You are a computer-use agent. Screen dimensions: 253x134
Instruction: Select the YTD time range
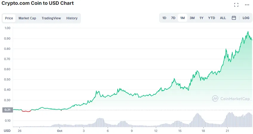tap(212, 18)
